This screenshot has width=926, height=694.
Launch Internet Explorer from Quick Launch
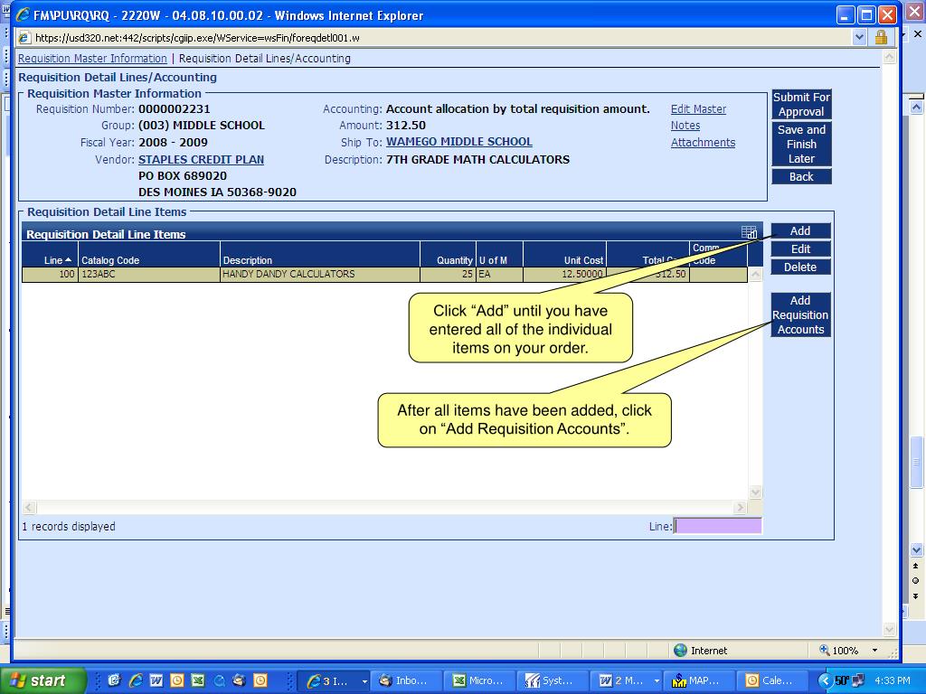136,680
